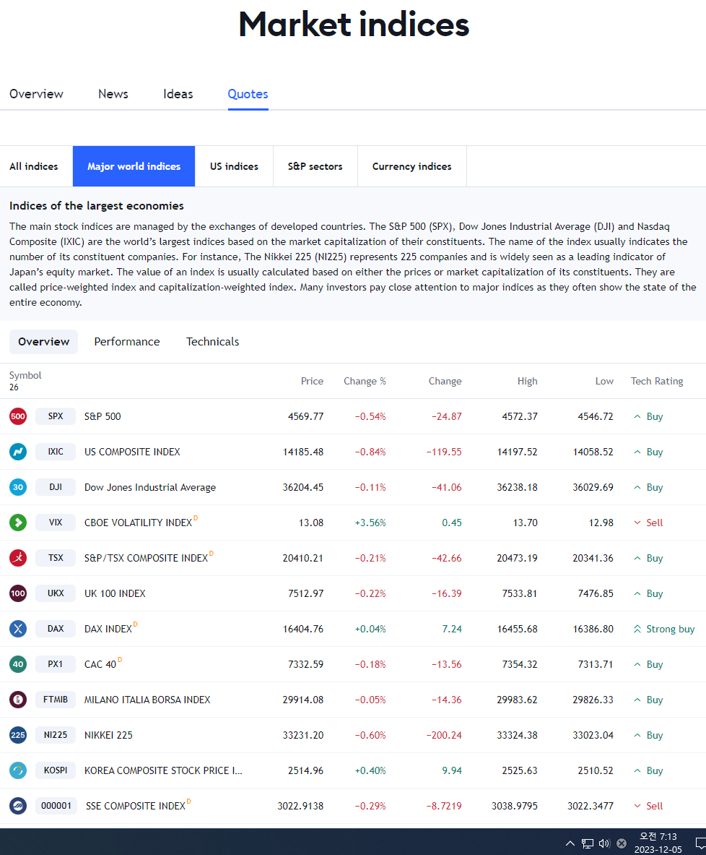Switch table to Performance view
Viewport: 706px width, 855px height.
tap(127, 342)
